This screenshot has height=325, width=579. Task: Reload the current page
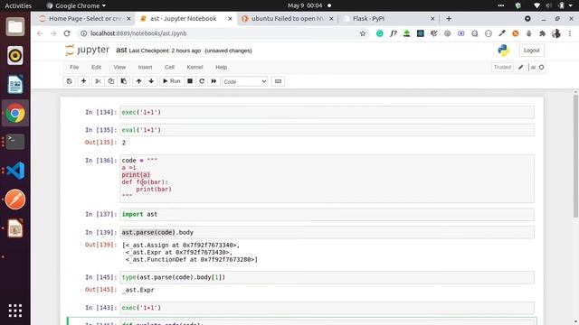click(x=67, y=33)
